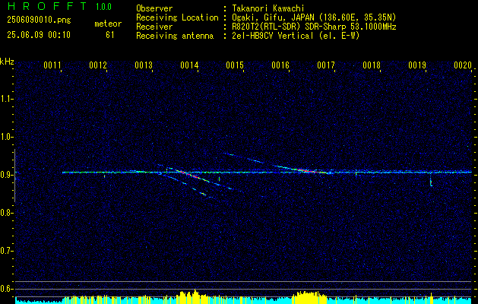This screenshot has height=304, width=478.
Task: Click the Receiving Location field label
Action: 177,17
